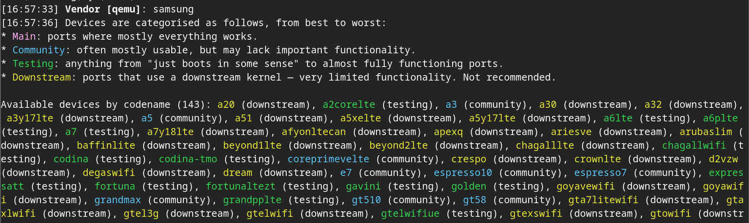Click the 'a2corelte' device codename
The image size is (749, 223).
tap(349, 105)
